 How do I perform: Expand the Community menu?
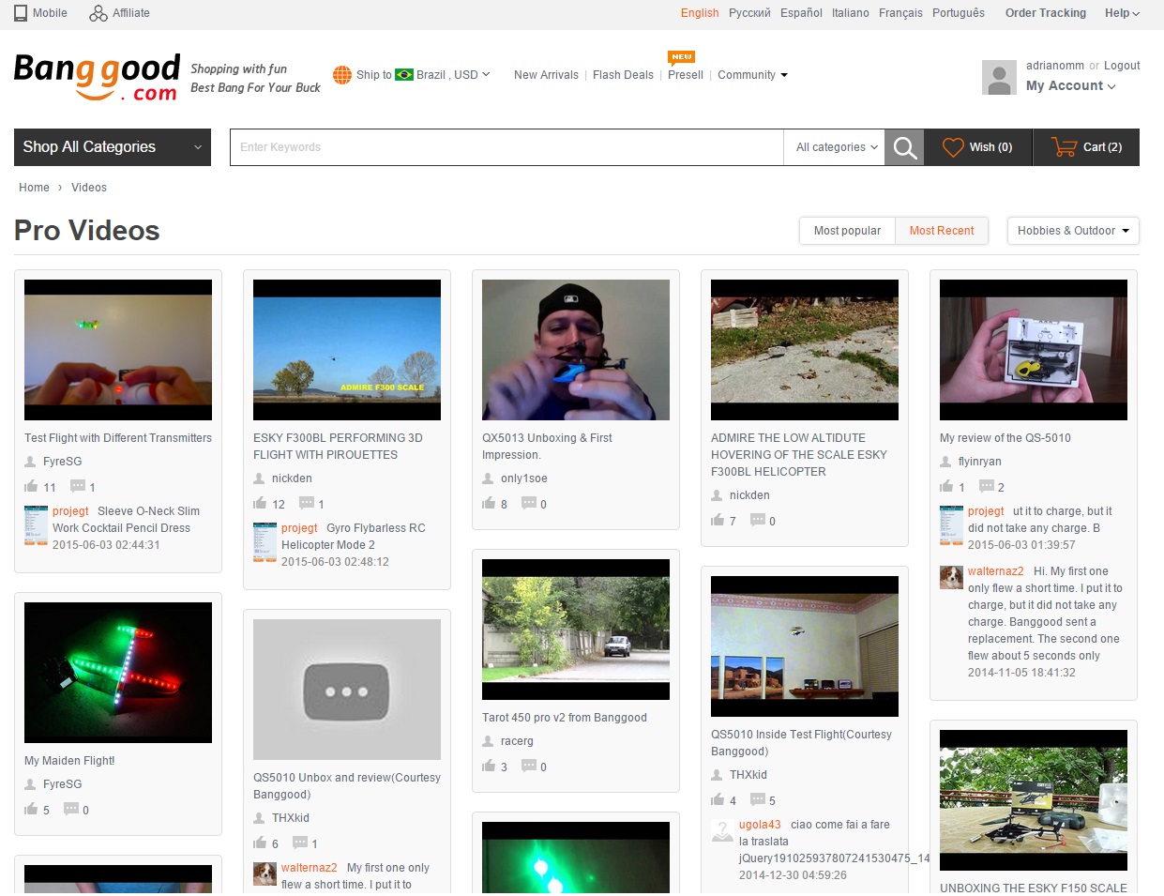[x=752, y=75]
